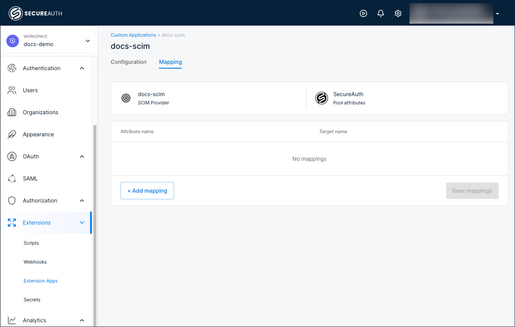Image resolution: width=515 pixels, height=327 pixels.
Task: Click the blurred account name area
Action: click(x=451, y=13)
